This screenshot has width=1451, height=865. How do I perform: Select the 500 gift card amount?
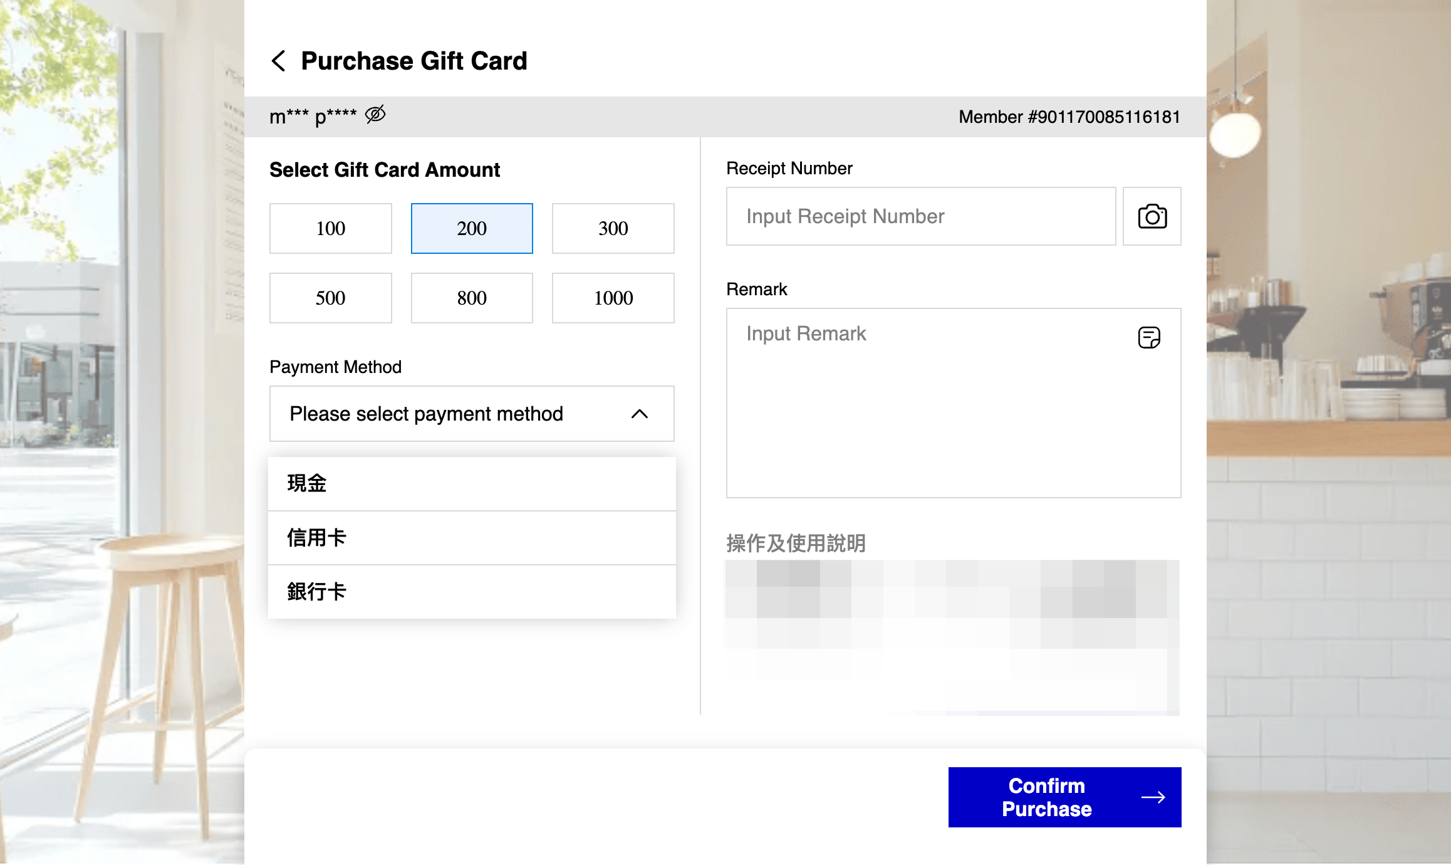tap(331, 298)
